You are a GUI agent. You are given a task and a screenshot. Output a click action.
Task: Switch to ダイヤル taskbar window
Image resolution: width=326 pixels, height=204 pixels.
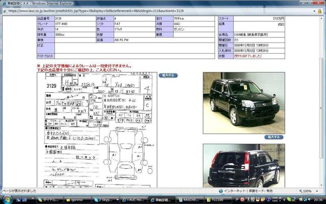click(49, 200)
